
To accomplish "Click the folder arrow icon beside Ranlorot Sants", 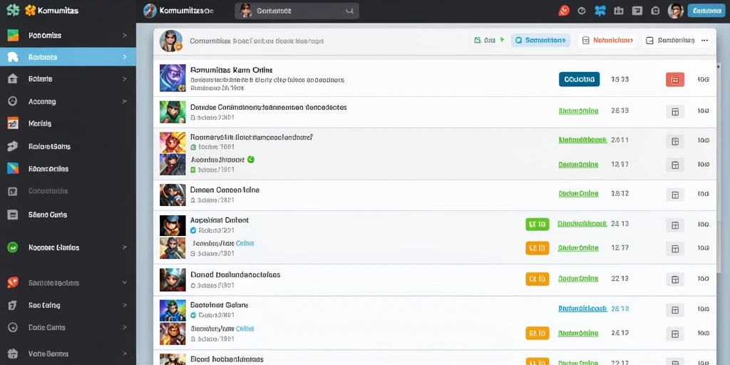I will pos(13,146).
